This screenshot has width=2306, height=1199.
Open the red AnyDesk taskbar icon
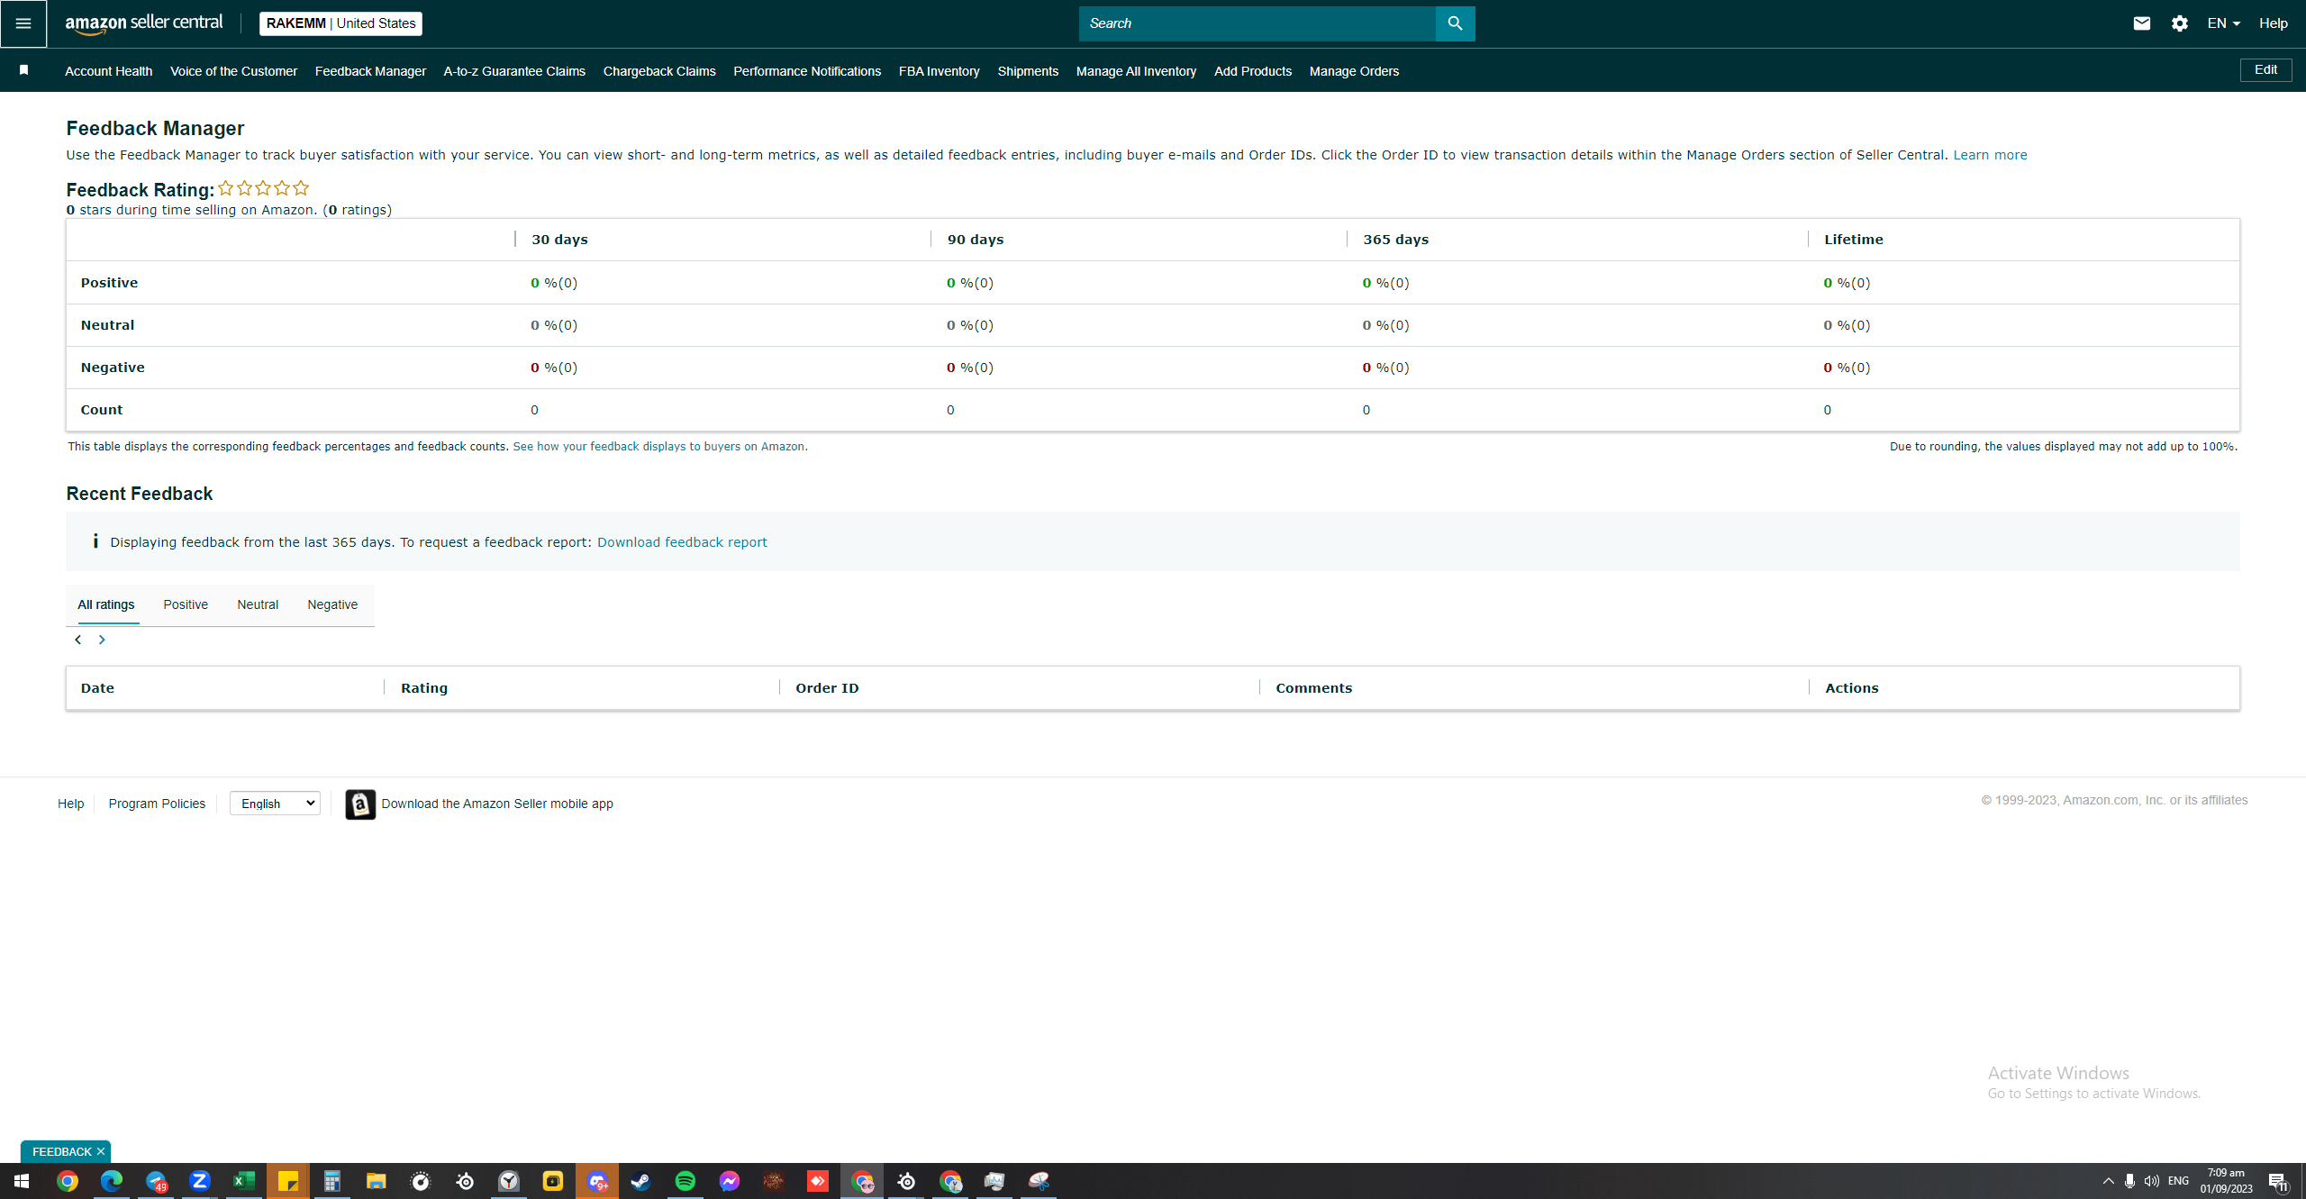[x=818, y=1181]
